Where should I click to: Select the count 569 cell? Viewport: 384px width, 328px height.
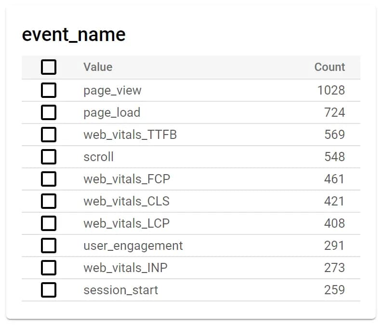point(334,135)
